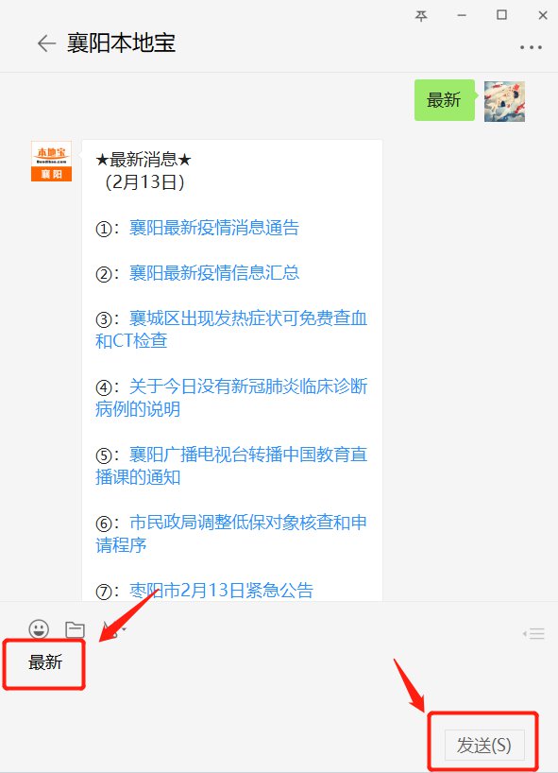Pin the window with the pin icon

pyautogui.click(x=421, y=16)
